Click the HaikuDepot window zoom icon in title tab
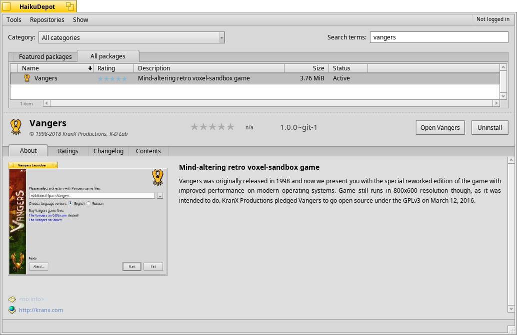The width and height of the screenshot is (517, 335). click(69, 6)
